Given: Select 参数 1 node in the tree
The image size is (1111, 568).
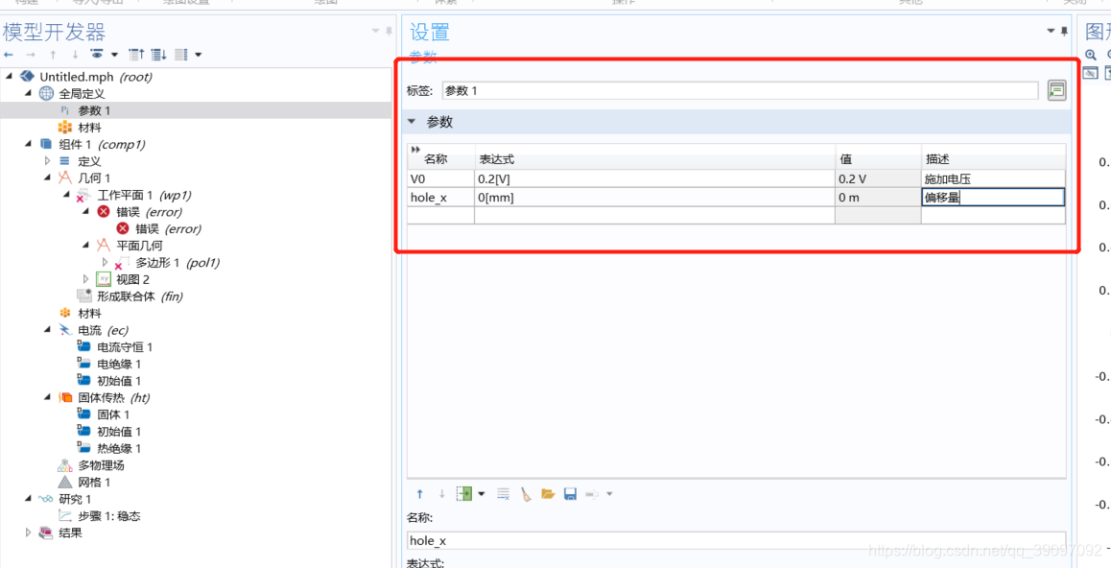Looking at the screenshot, I should point(94,110).
